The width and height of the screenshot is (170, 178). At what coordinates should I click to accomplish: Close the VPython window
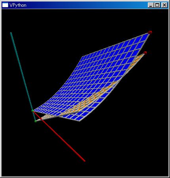[x=164, y=5]
